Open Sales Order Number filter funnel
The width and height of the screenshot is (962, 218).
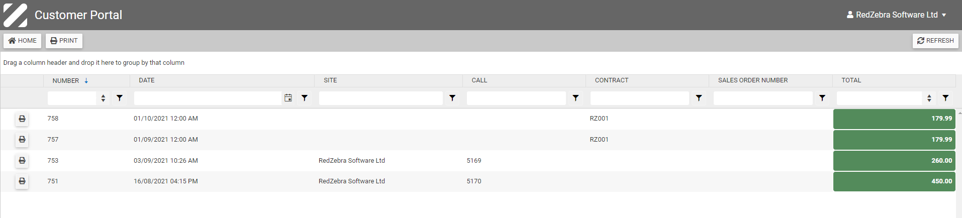[x=822, y=98]
